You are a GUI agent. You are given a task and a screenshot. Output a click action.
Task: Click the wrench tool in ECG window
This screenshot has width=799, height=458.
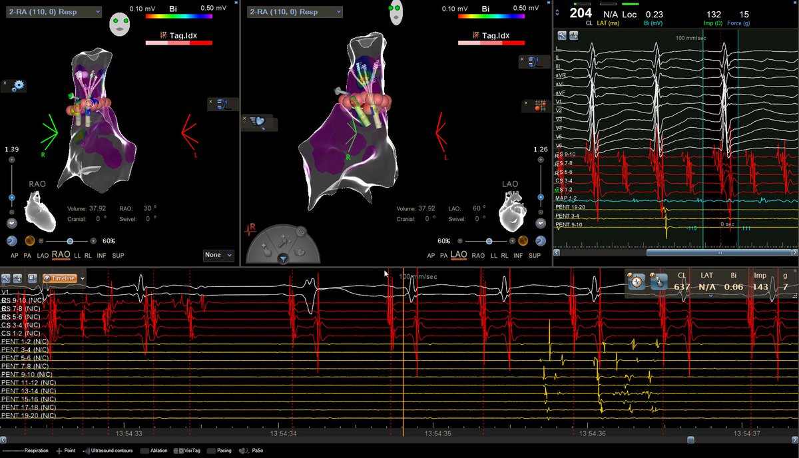(562, 35)
